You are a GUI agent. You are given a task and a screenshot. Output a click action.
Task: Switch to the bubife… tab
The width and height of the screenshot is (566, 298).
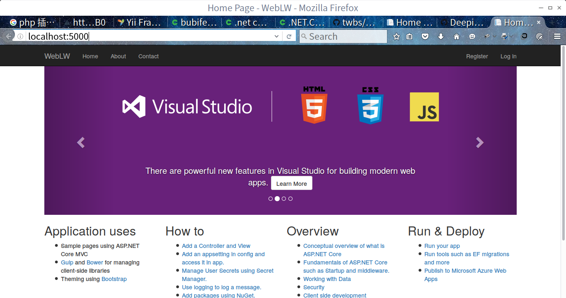coord(194,22)
